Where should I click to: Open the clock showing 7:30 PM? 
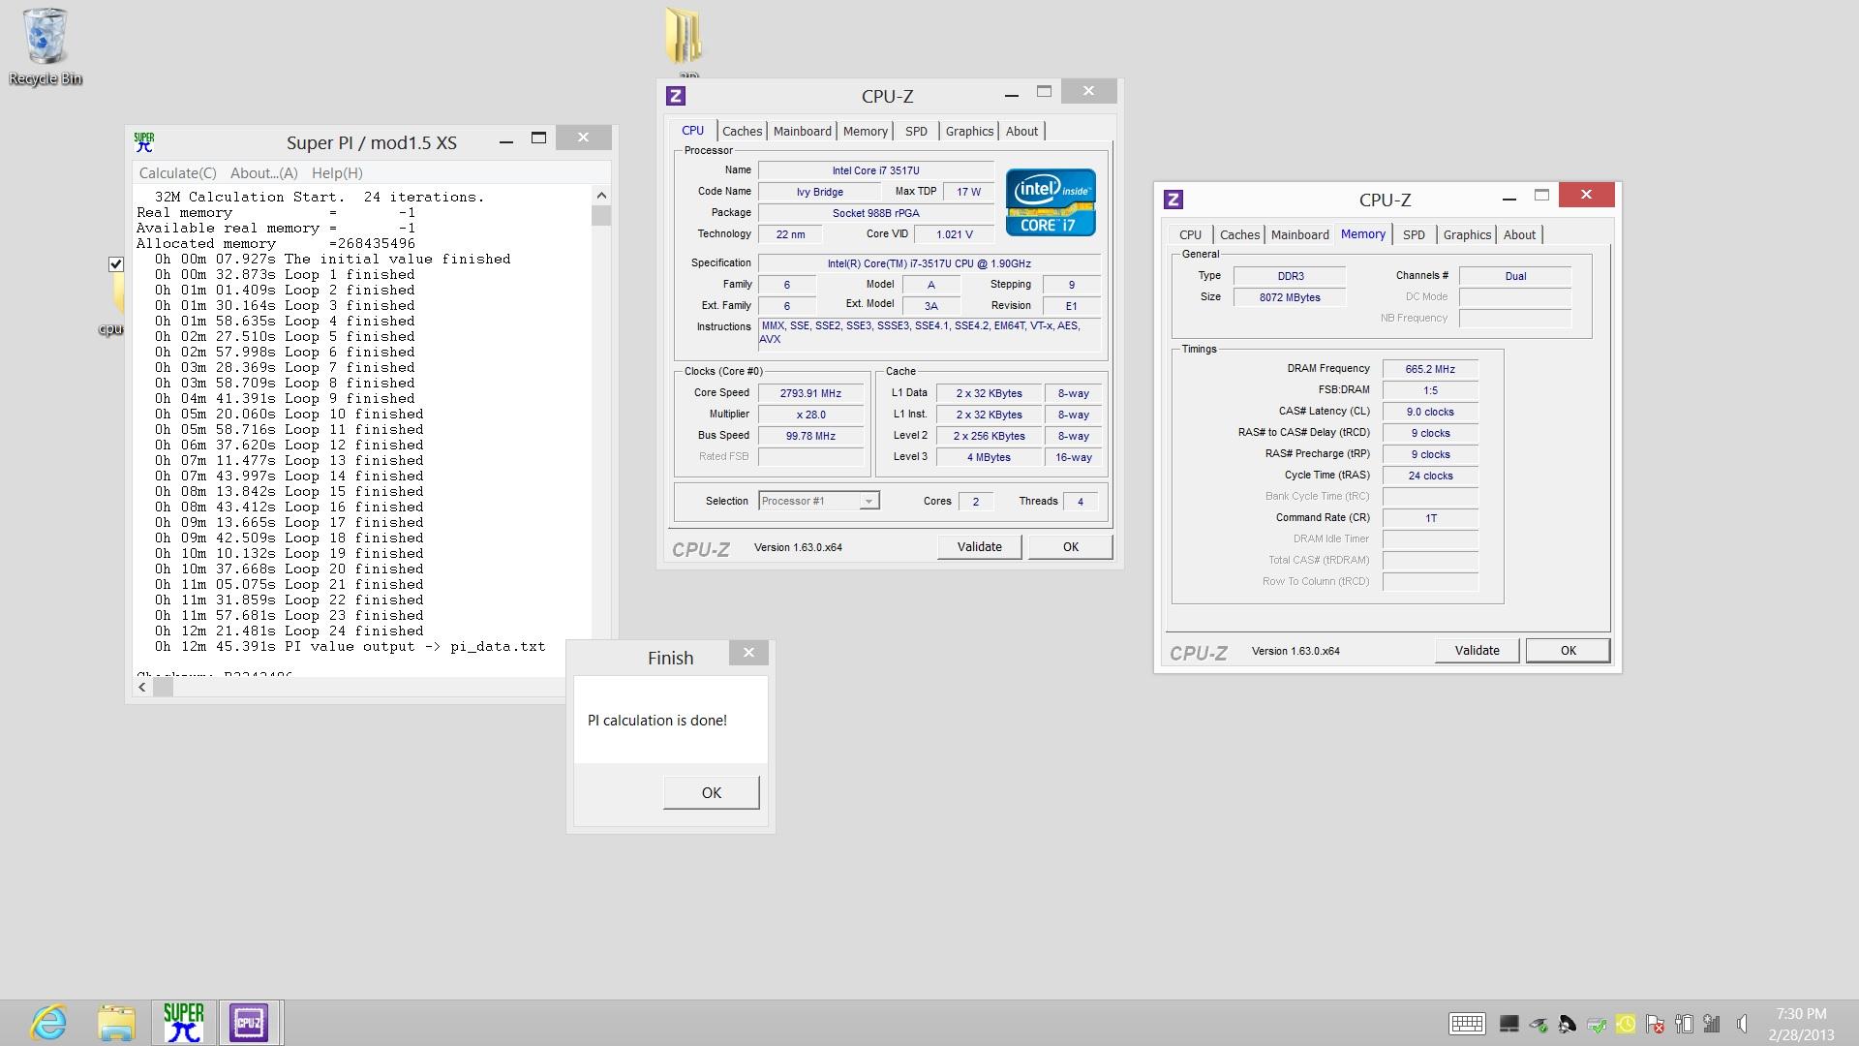tap(1801, 1024)
